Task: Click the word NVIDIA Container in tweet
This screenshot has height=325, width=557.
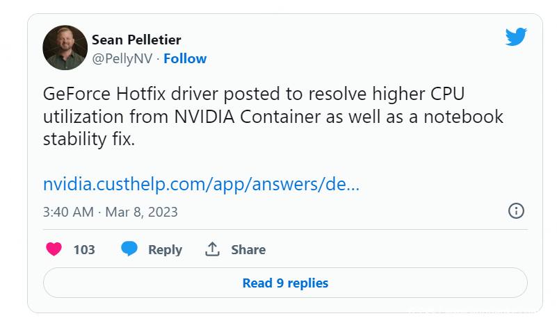Action: pos(248,117)
